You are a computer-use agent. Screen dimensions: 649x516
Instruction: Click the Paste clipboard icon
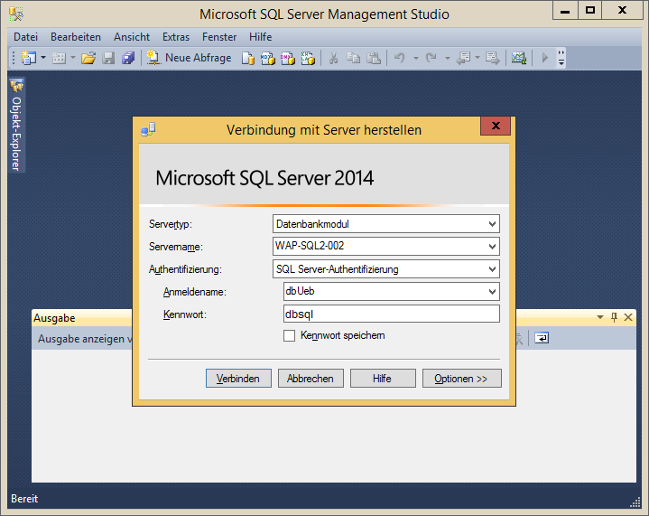point(374,58)
